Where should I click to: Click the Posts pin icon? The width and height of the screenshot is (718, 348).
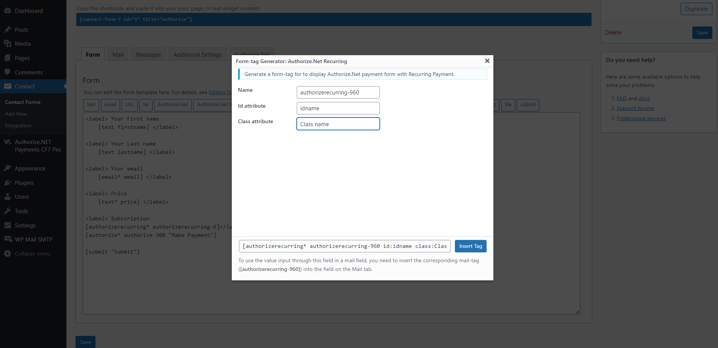8,29
